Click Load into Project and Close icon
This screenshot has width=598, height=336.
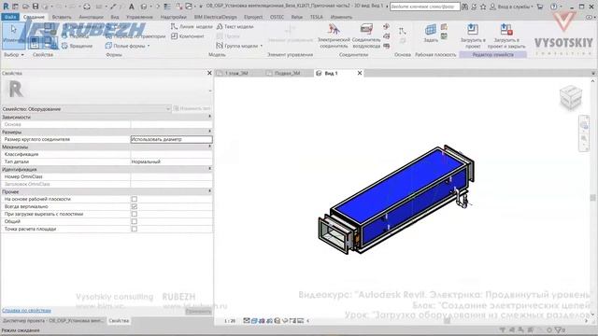click(x=506, y=29)
